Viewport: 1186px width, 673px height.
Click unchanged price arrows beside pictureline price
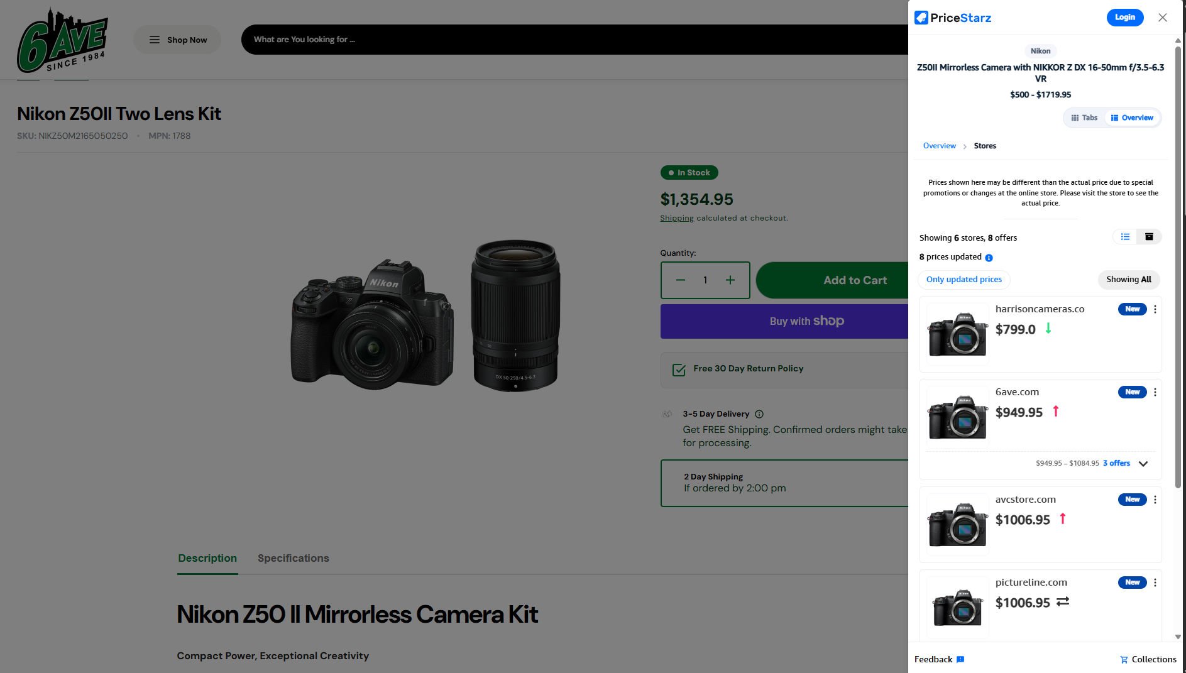click(x=1063, y=602)
